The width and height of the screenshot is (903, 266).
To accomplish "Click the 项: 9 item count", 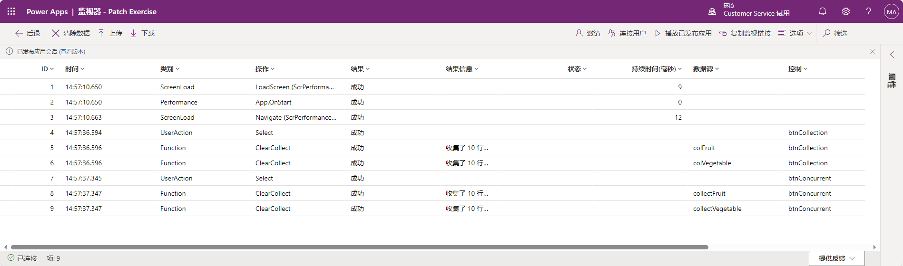I will coord(53,258).
